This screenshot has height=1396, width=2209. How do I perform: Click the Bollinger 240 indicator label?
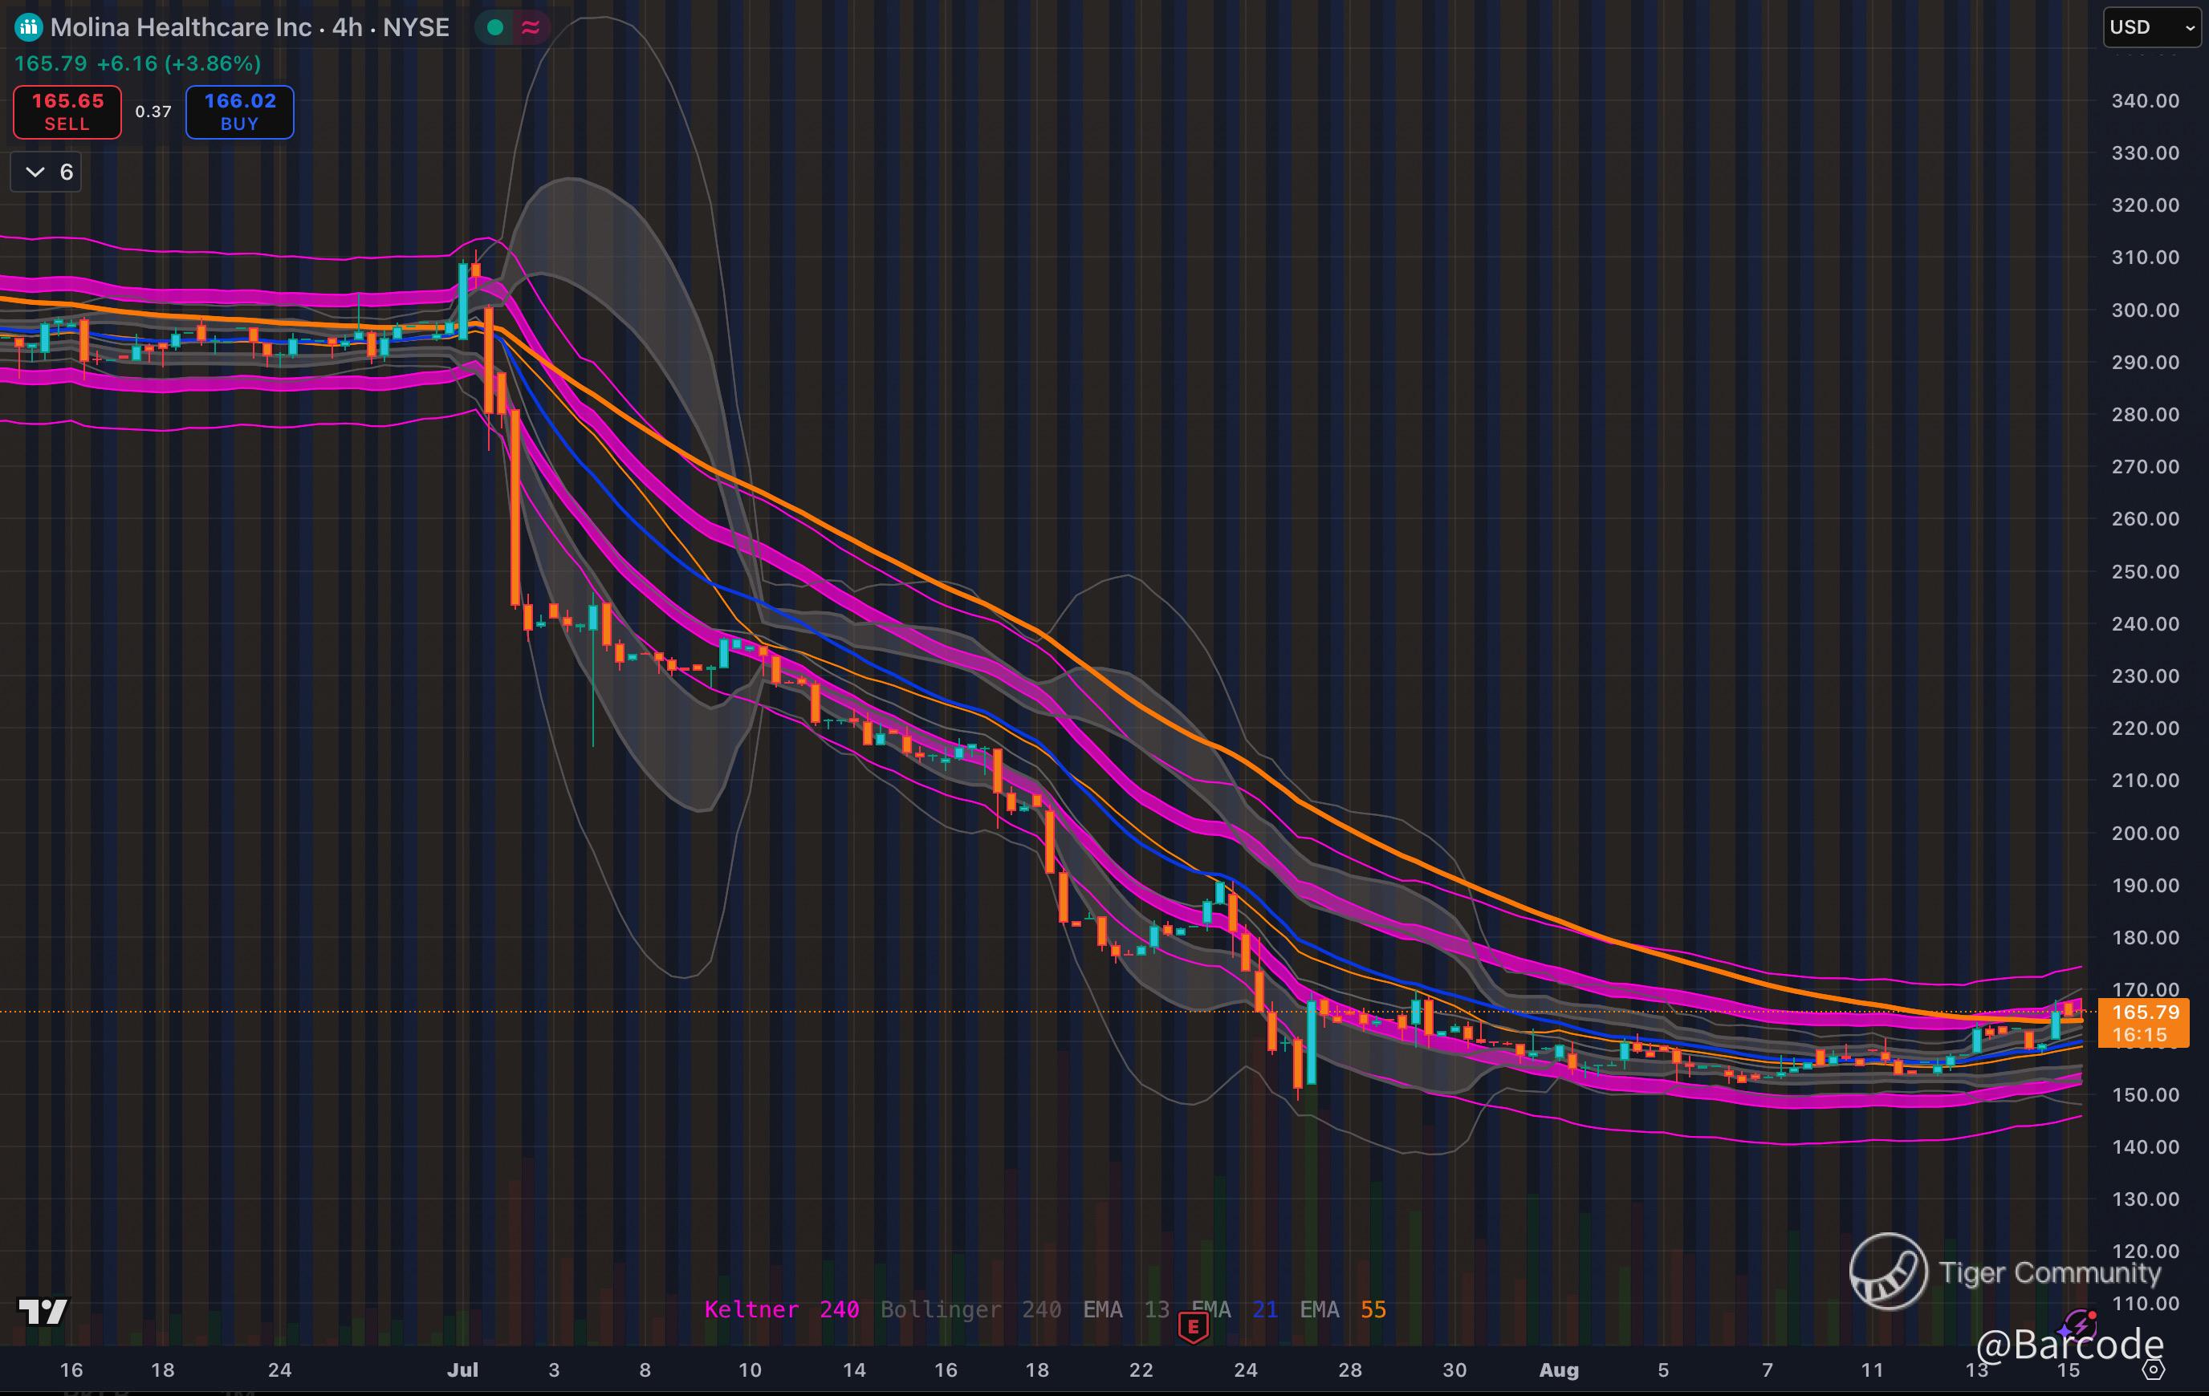tap(970, 1309)
